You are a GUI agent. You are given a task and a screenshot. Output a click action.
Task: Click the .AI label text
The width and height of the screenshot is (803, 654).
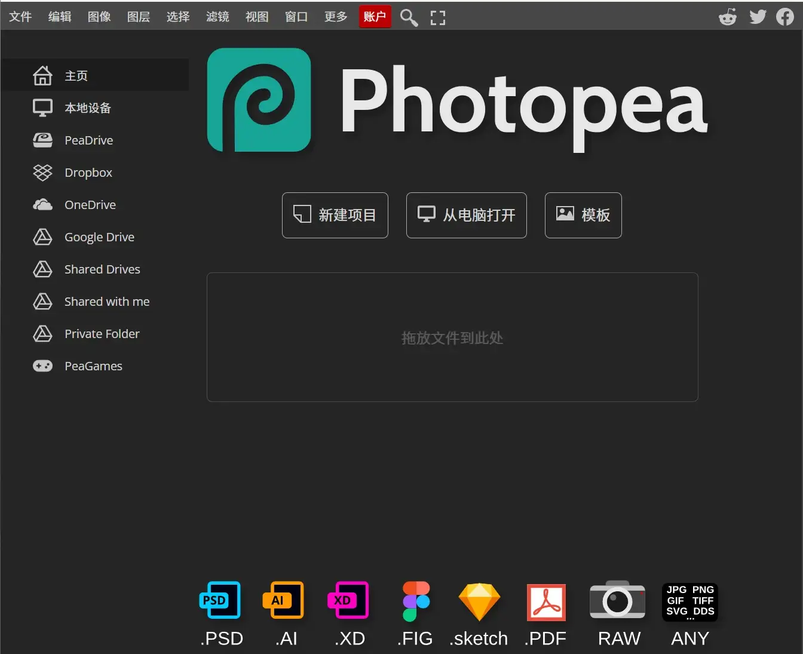[286, 638]
